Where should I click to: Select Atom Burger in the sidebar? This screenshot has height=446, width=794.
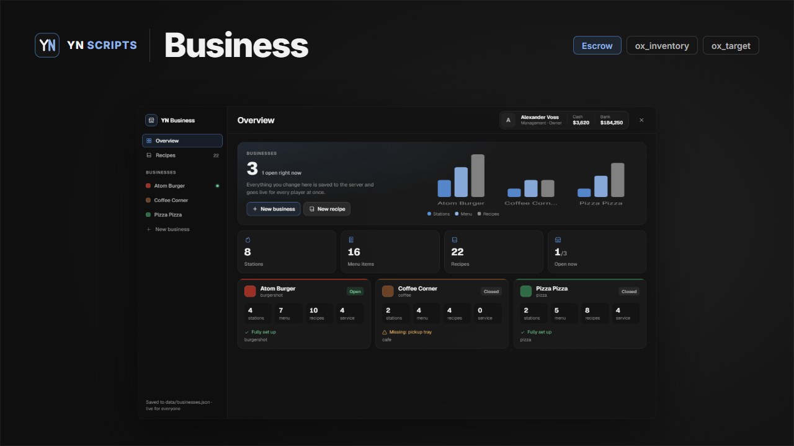point(182,186)
